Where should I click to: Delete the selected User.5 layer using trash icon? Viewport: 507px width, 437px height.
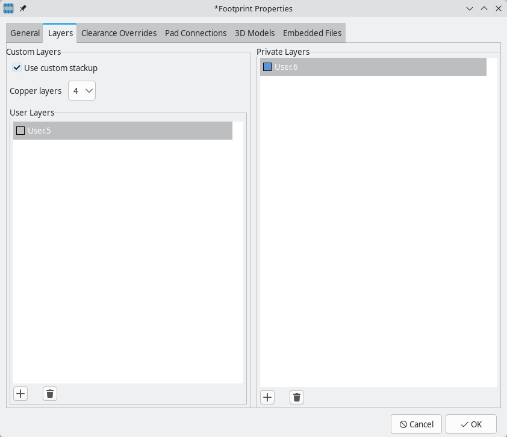pos(49,393)
